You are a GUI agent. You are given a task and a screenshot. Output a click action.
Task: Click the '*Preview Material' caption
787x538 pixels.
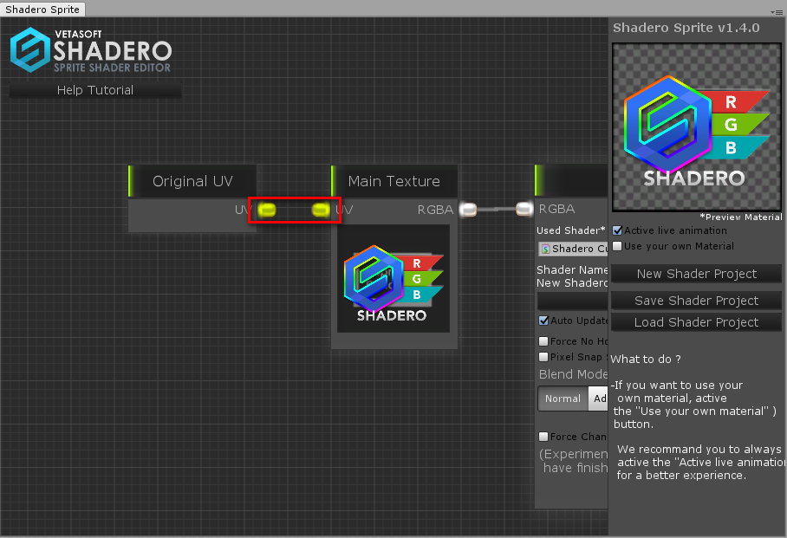click(x=741, y=217)
